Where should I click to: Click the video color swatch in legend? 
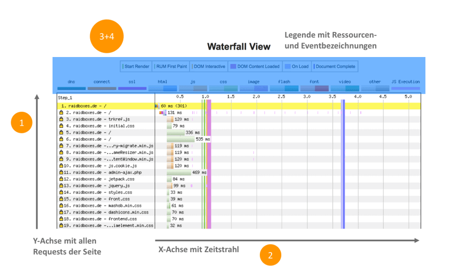344,89
